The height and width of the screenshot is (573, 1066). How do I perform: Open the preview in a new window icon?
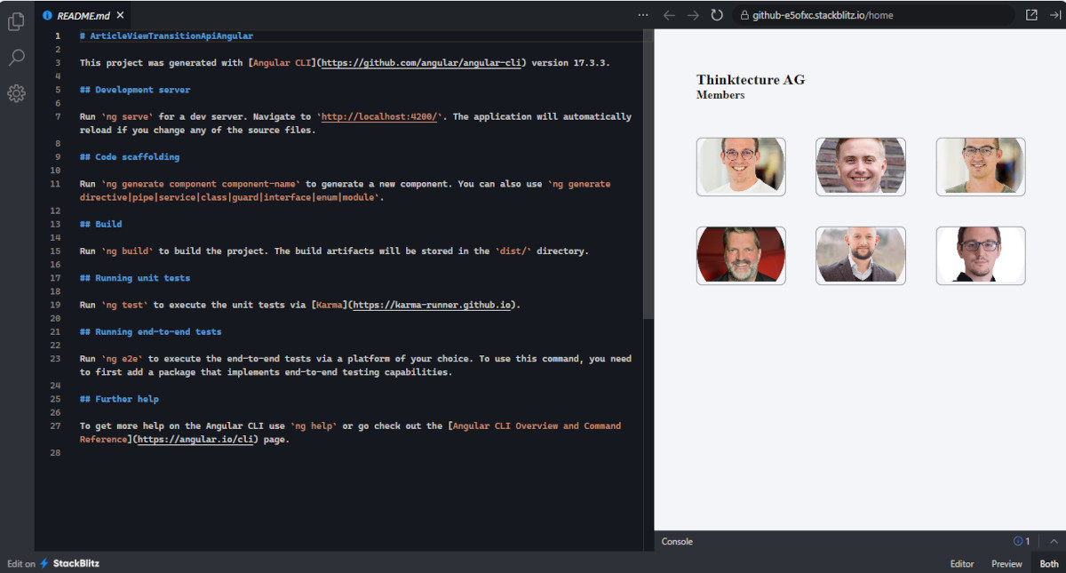1031,14
